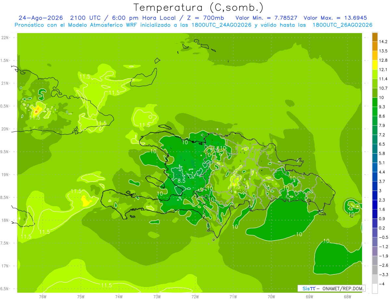The width and height of the screenshot is (390, 301).
Task: Click the '18N' latitude axis label
Action: coord(5,220)
